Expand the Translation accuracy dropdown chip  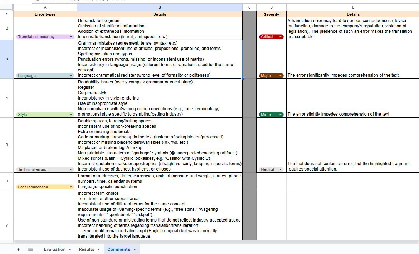71,37
